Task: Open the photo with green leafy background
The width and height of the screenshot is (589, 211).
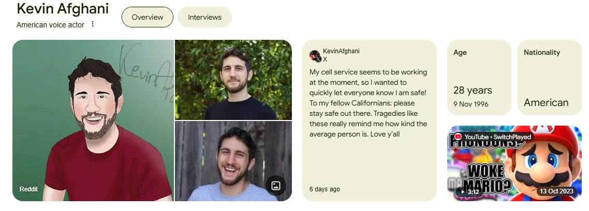Action: click(233, 80)
